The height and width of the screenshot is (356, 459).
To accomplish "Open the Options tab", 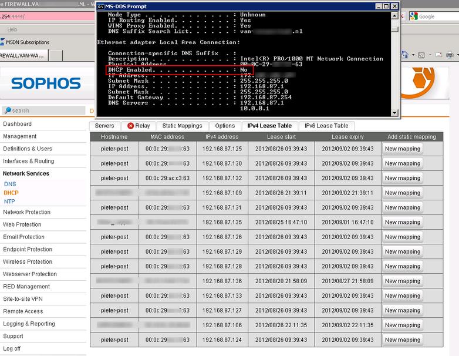I will click(x=225, y=126).
